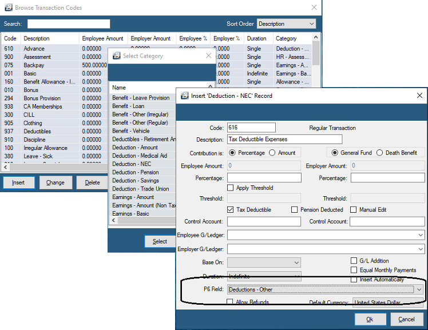Expand the Employer G/Ledger dropdown

click(421, 249)
